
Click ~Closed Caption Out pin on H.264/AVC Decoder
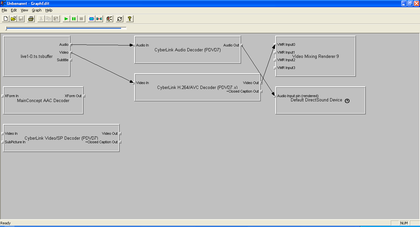pyautogui.click(x=261, y=91)
